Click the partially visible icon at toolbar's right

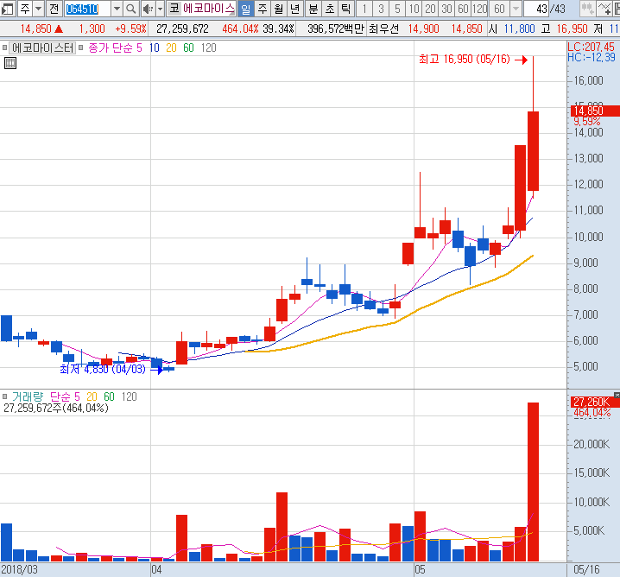(617, 9)
